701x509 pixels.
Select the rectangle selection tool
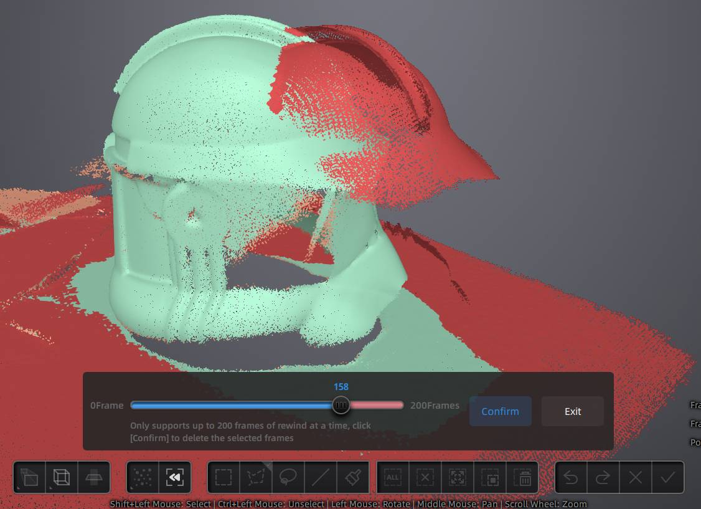click(223, 477)
